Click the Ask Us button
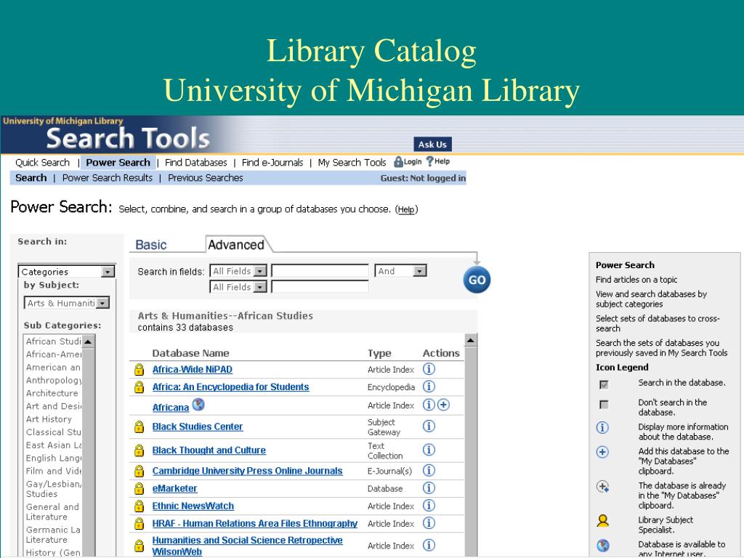744x558 pixels. (432, 145)
